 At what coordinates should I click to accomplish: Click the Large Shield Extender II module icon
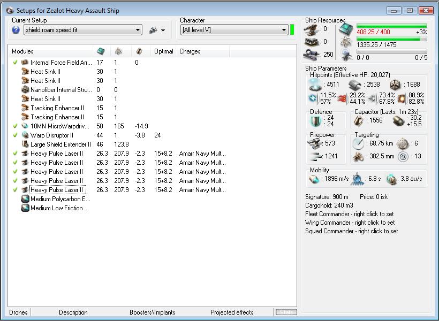click(25, 144)
